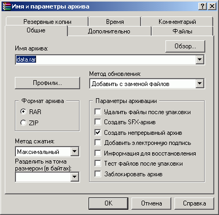Viewport: 219px width, 215px height.
Task: Switch to the Дополнительно tab
Action: [109, 31]
